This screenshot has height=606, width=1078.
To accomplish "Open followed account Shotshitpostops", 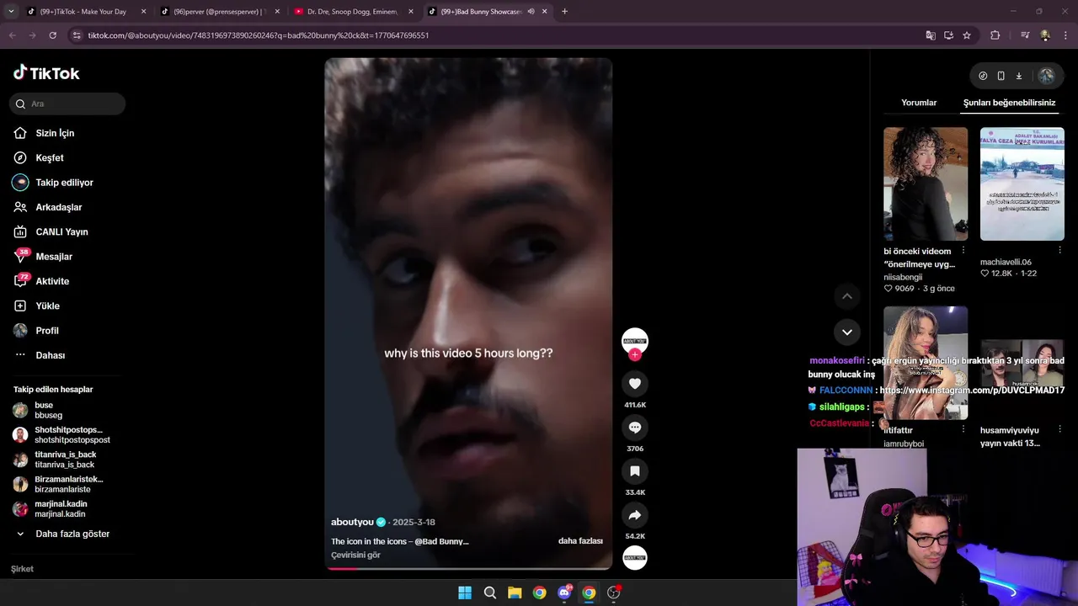I will pos(61,434).
